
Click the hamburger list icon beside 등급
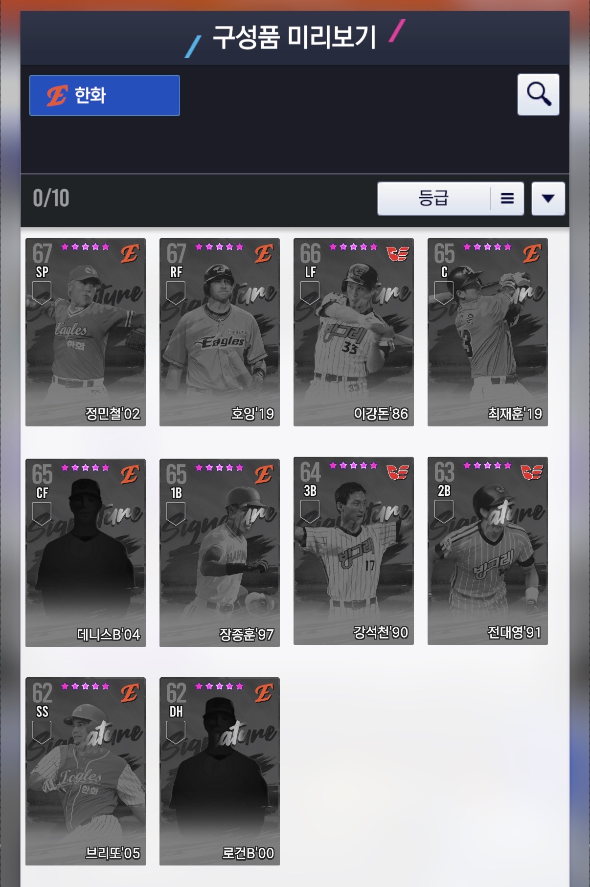click(507, 199)
